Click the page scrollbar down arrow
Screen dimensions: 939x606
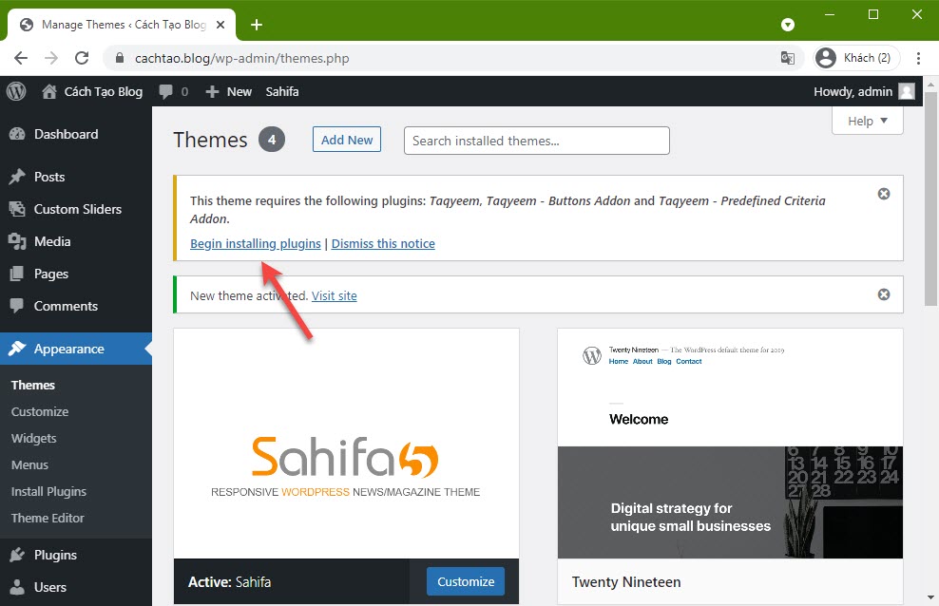click(930, 597)
